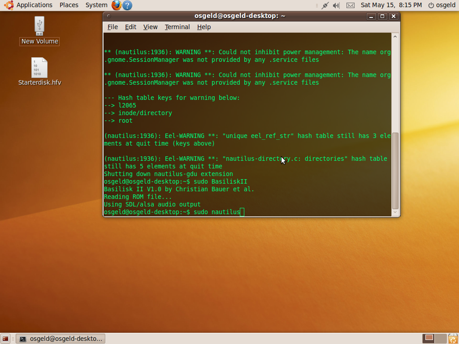Switch to first workspace in switcher
This screenshot has height=344, width=459.
(429, 338)
